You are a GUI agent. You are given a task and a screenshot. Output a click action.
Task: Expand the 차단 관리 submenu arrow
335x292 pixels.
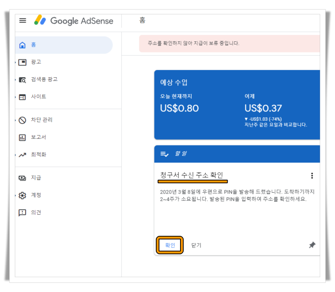(x=16, y=120)
